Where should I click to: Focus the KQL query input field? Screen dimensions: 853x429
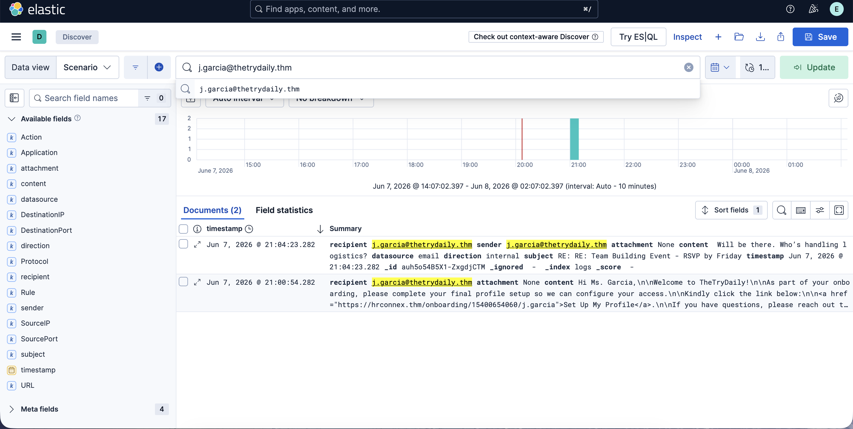(438, 68)
